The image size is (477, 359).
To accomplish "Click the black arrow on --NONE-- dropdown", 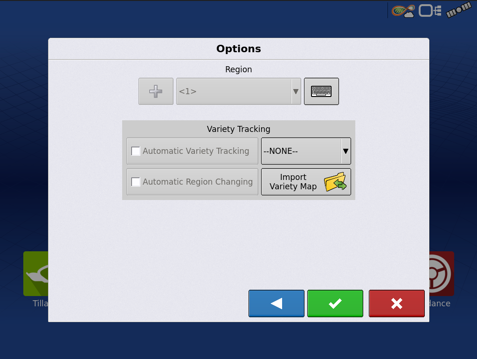I will click(346, 151).
